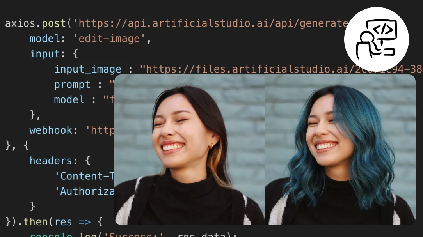Click the .then(res => callback line
Viewport: 423px width, 237px height.
[55, 222]
